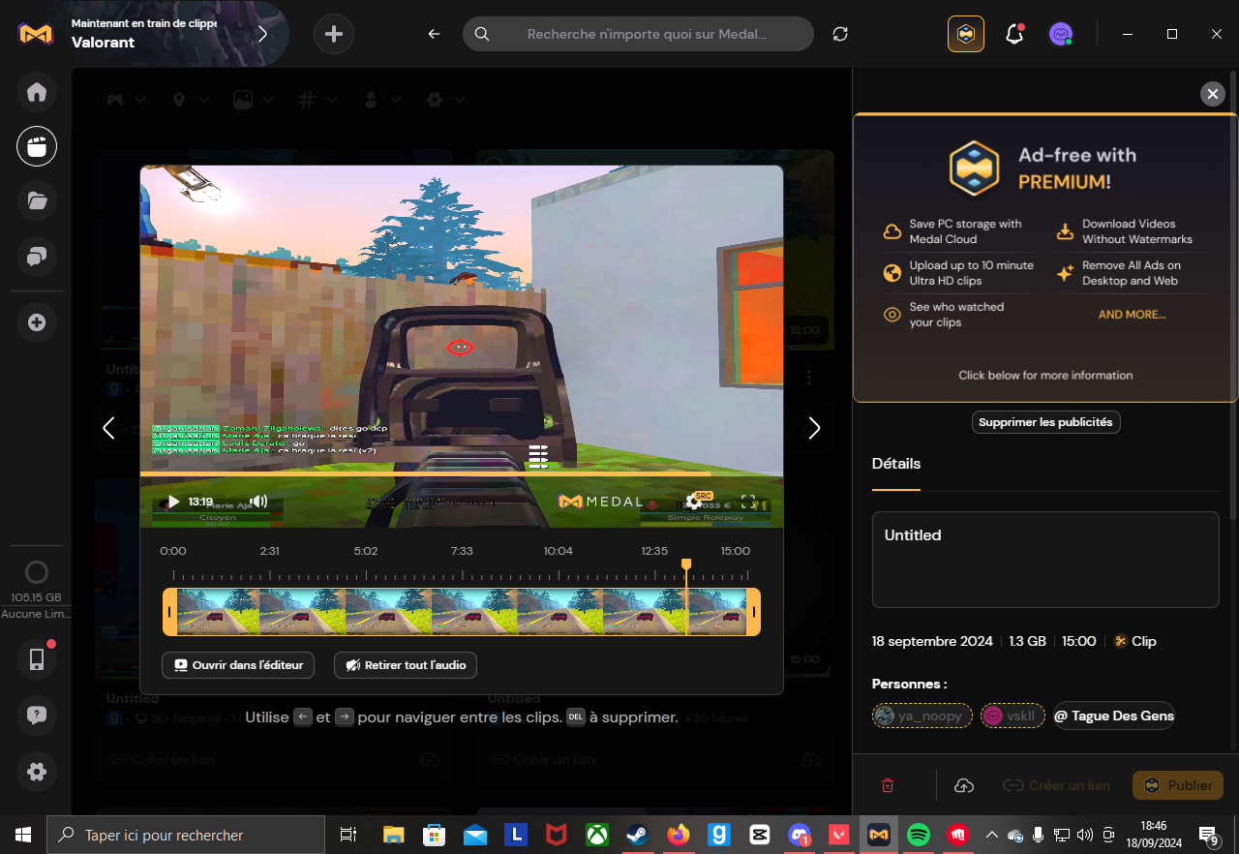Open Discord from taskbar

click(800, 835)
